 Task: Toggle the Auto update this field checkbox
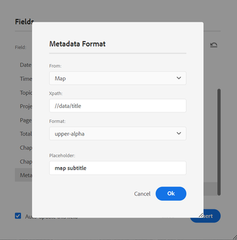click(18, 216)
